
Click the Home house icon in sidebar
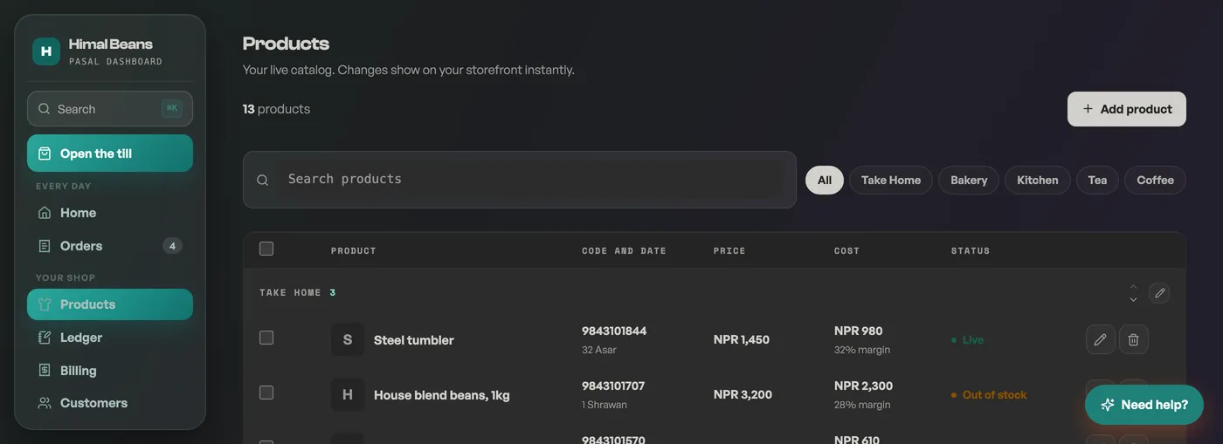pyautogui.click(x=45, y=213)
